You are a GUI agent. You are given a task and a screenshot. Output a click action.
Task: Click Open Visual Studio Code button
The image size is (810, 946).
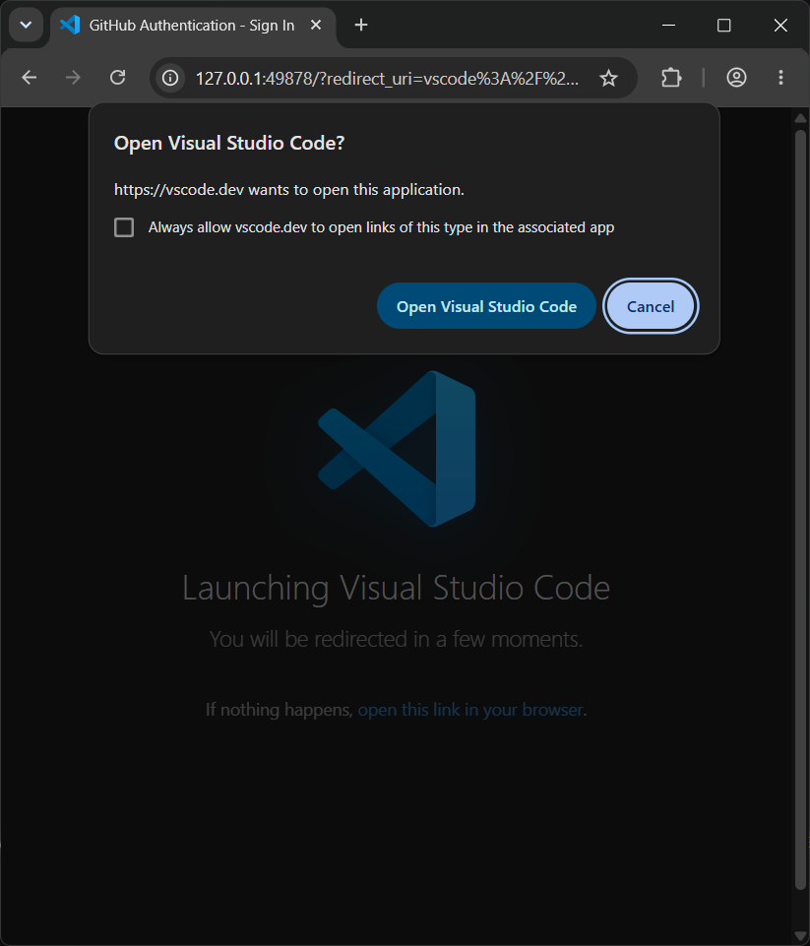[x=486, y=306]
